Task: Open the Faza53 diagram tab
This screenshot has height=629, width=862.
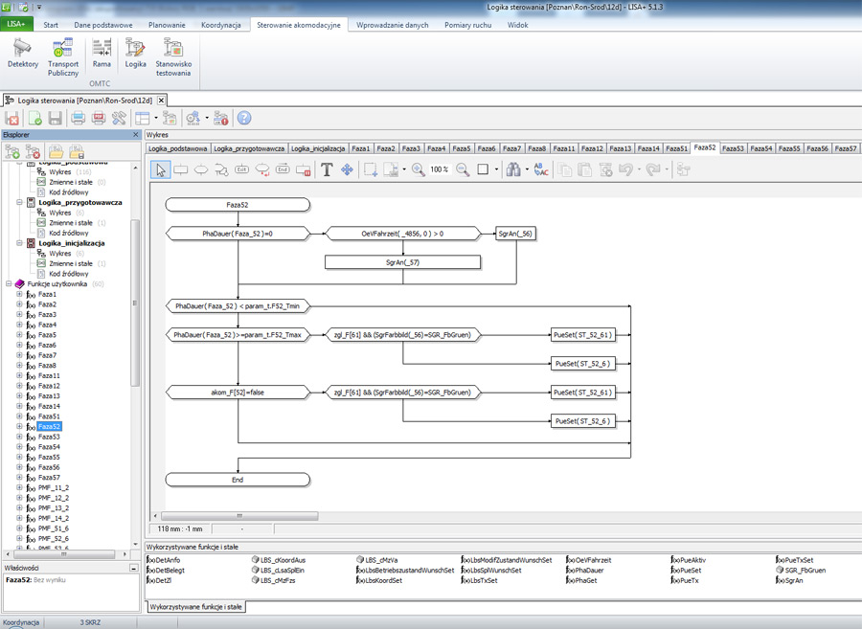Action: click(x=733, y=148)
